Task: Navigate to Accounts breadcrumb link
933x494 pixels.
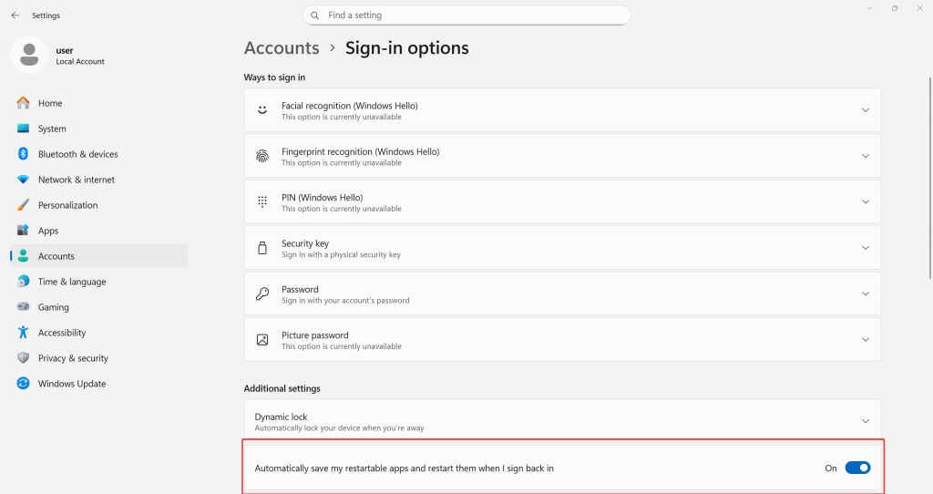Action: pos(282,48)
